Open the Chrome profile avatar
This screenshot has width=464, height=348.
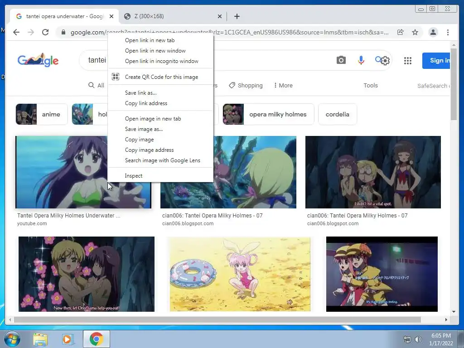click(x=433, y=32)
